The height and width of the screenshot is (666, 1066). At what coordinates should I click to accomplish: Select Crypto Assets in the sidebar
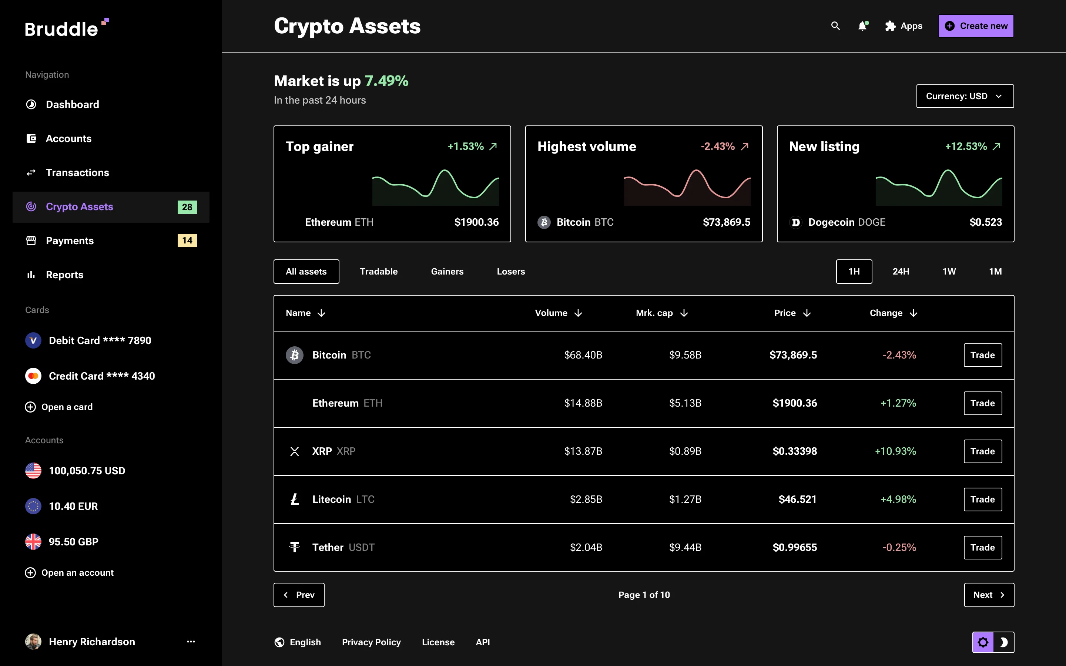(80, 206)
